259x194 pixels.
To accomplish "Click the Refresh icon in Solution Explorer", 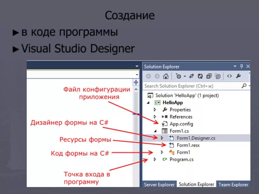I will click(x=200, y=76).
